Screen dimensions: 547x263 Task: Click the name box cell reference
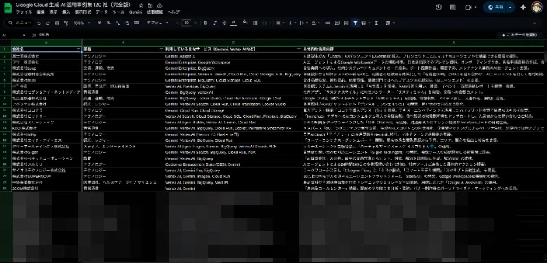(x=13, y=35)
